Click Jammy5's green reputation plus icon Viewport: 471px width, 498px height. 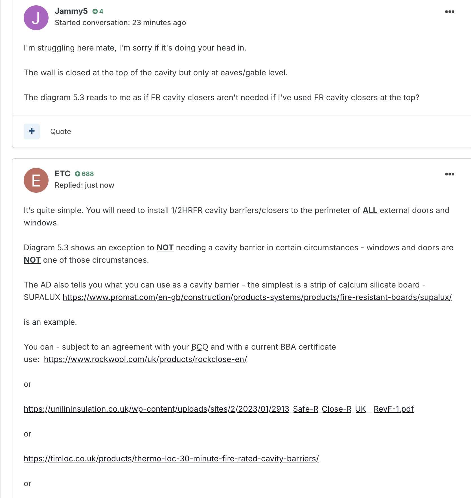[95, 11]
